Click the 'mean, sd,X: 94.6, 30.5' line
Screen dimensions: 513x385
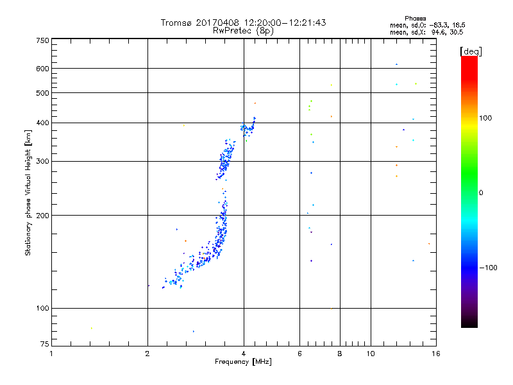coord(426,32)
